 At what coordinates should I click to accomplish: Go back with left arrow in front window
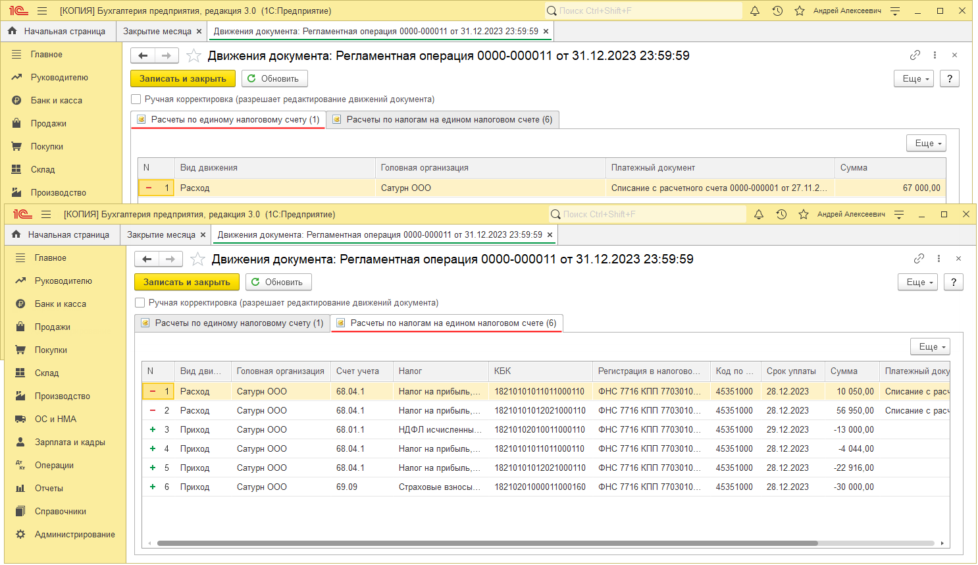pyautogui.click(x=147, y=259)
